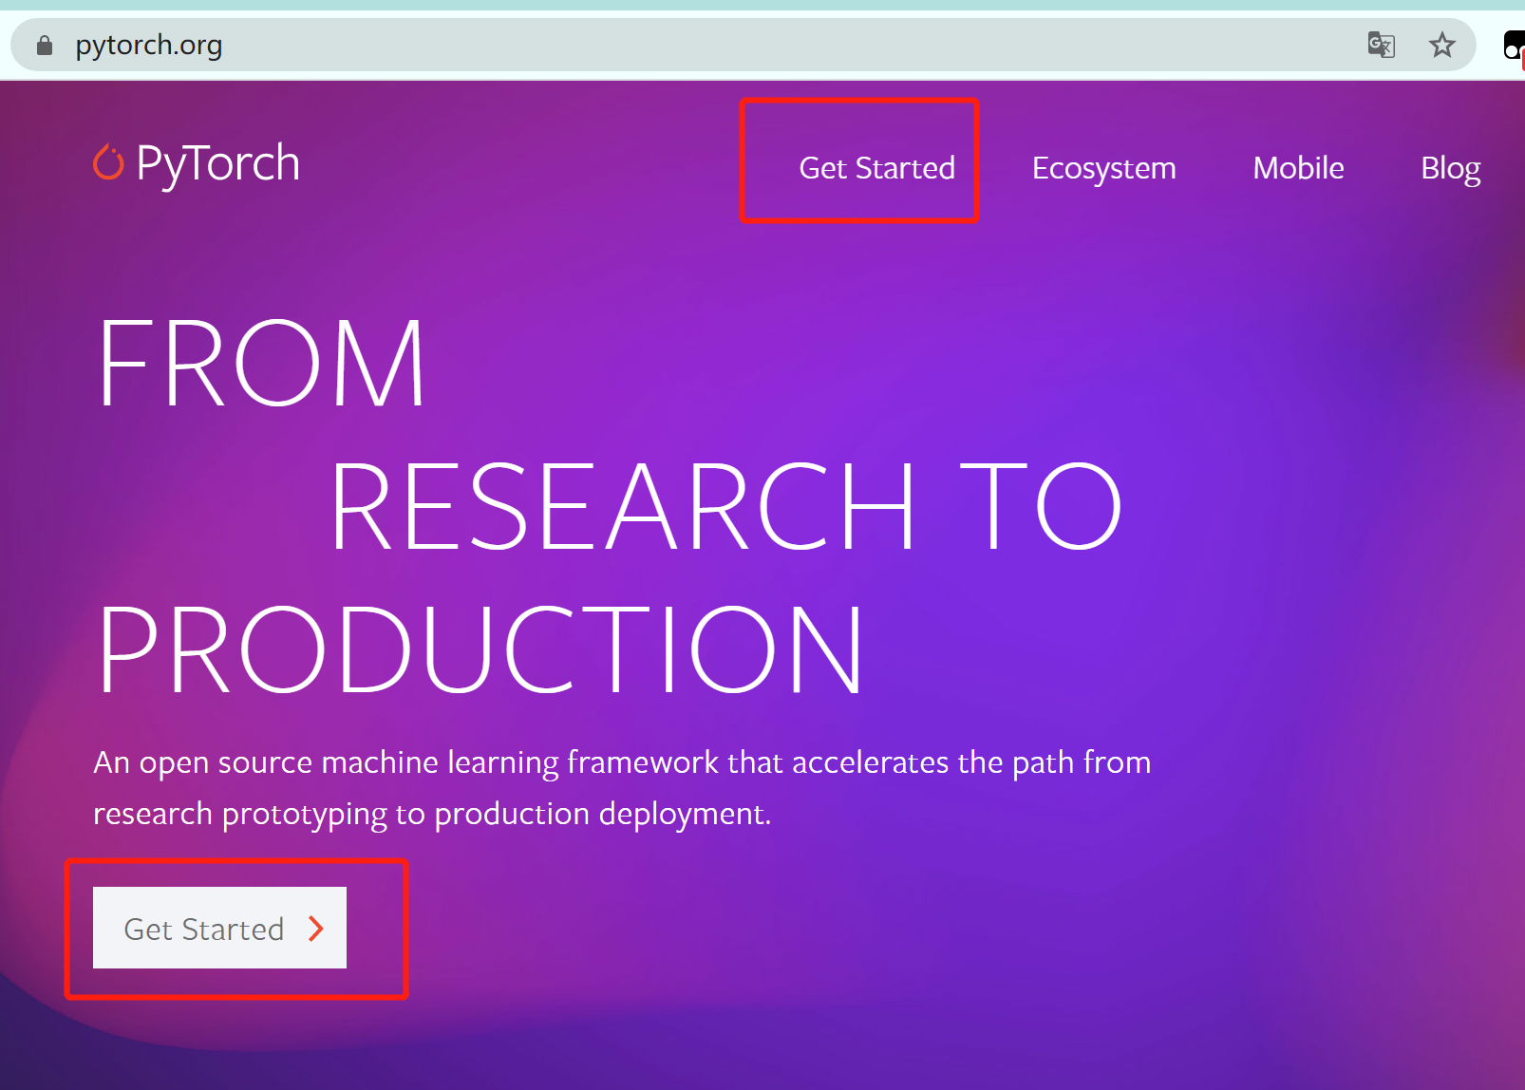Image resolution: width=1525 pixels, height=1090 pixels.
Task: Click the heading word "PRODUCTION"
Action: pyautogui.click(x=481, y=650)
